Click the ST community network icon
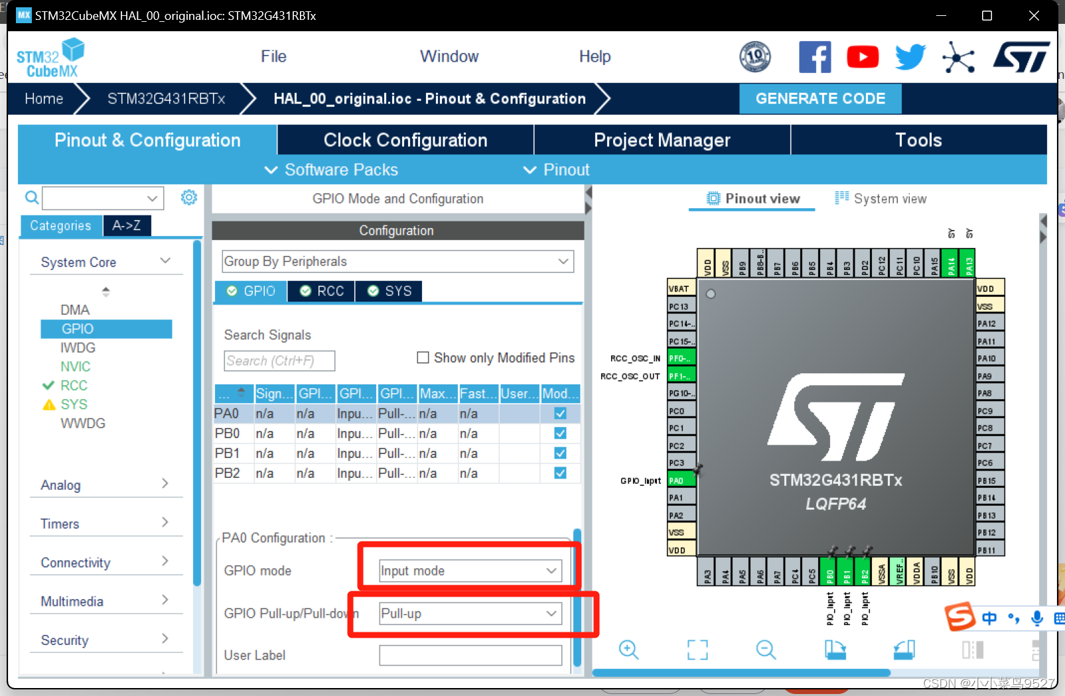 [x=958, y=57]
